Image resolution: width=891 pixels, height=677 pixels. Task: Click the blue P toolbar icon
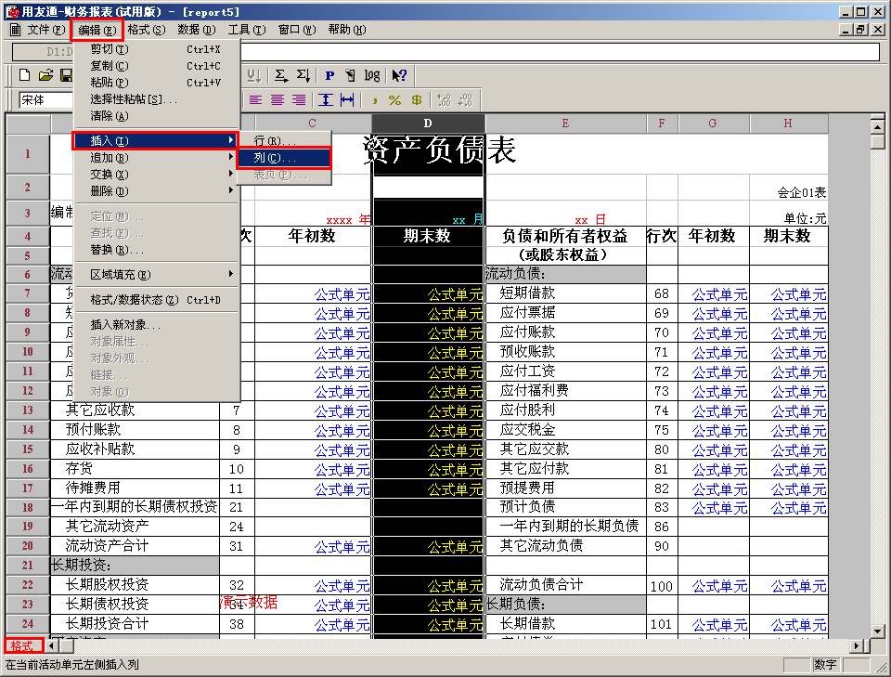coord(329,75)
